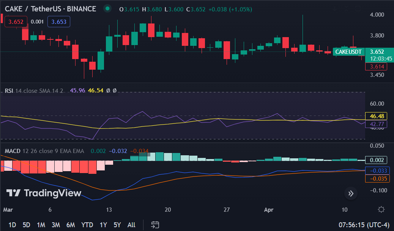This screenshot has width=394, height=231.
Task: Click the 0.001 spread value
Action: pyautogui.click(x=37, y=22)
